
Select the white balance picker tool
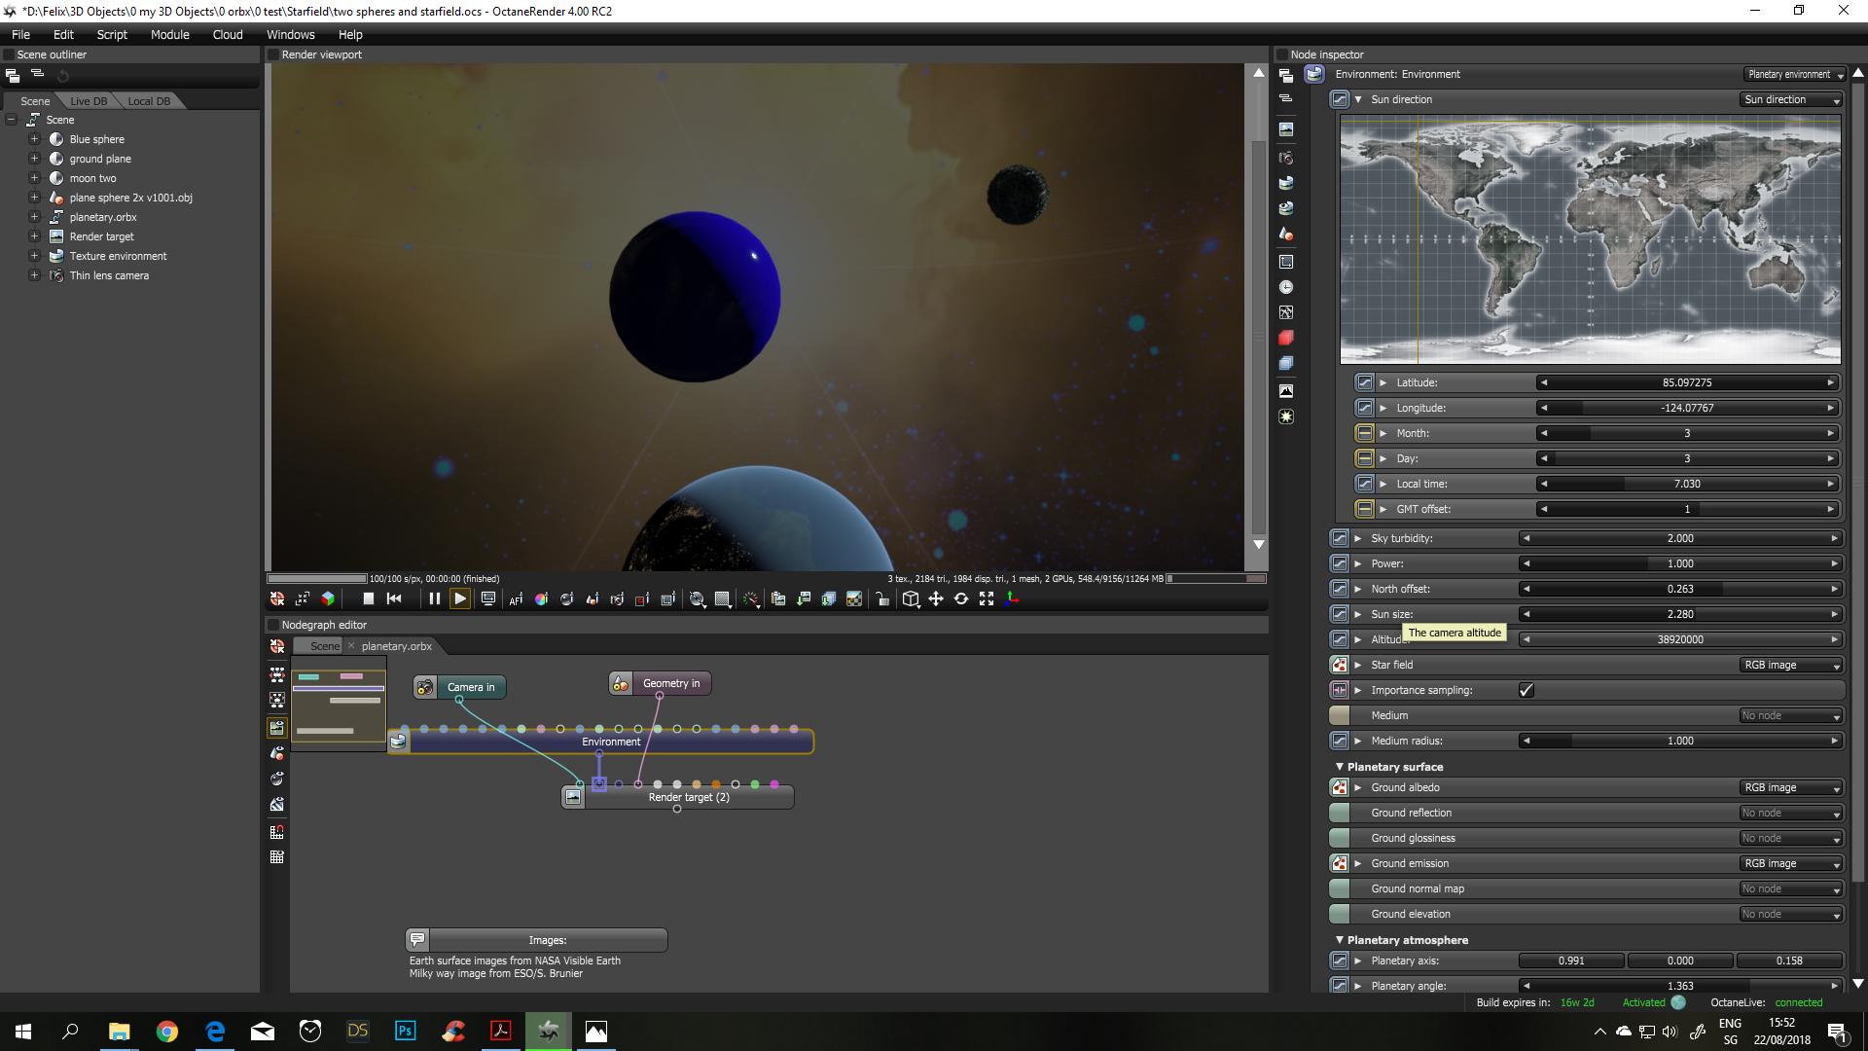541,599
